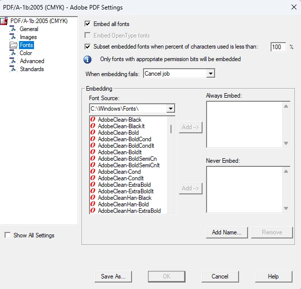301x289 pixels.
Task: Click the Add Name... button
Action: pyautogui.click(x=227, y=232)
